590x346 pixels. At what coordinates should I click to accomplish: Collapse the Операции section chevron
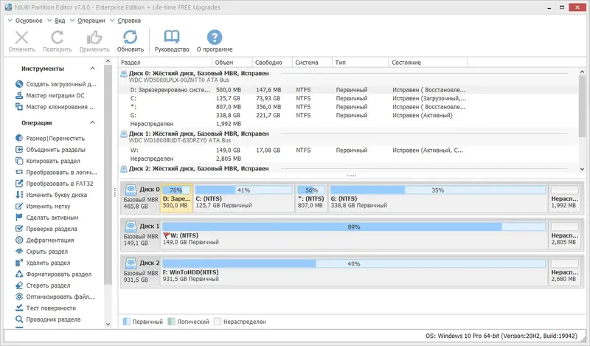(93, 122)
